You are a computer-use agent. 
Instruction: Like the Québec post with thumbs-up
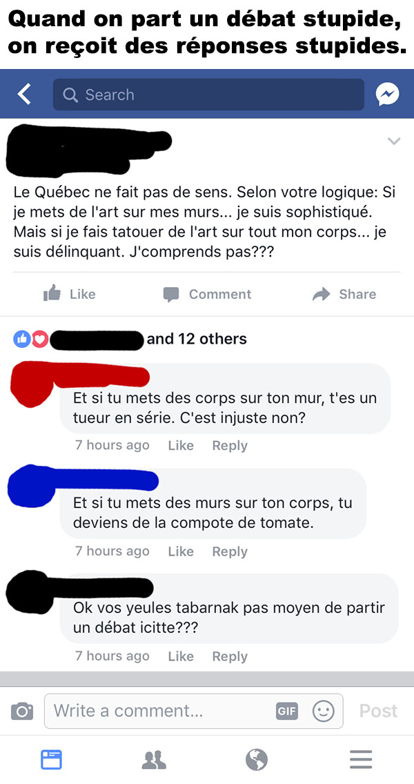(70, 294)
